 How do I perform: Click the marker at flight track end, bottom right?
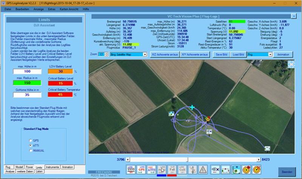click(x=267, y=148)
